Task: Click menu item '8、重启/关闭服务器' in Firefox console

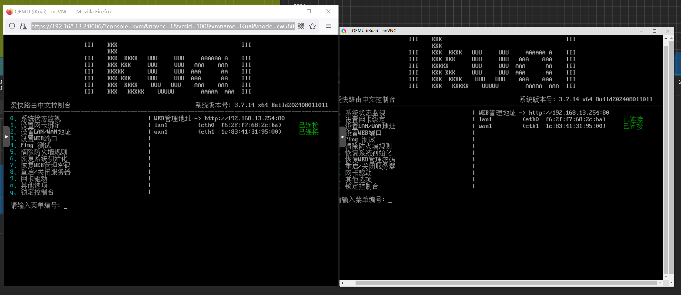Action: tap(40, 172)
